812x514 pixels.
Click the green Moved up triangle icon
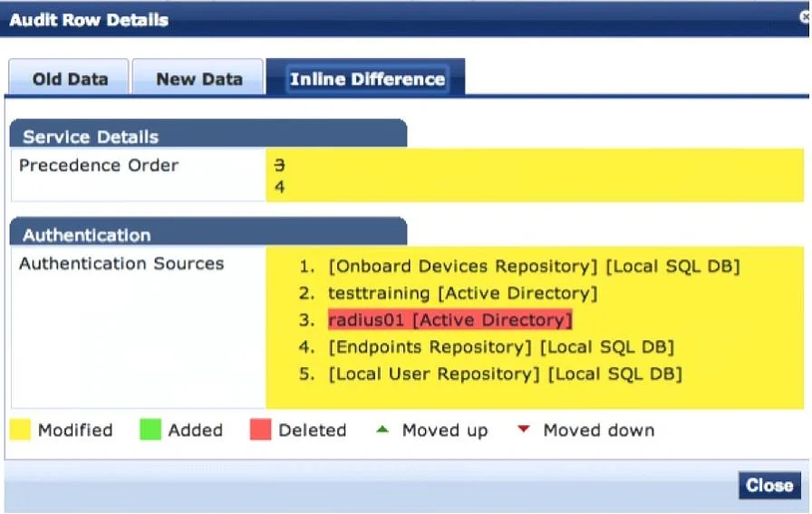382,429
